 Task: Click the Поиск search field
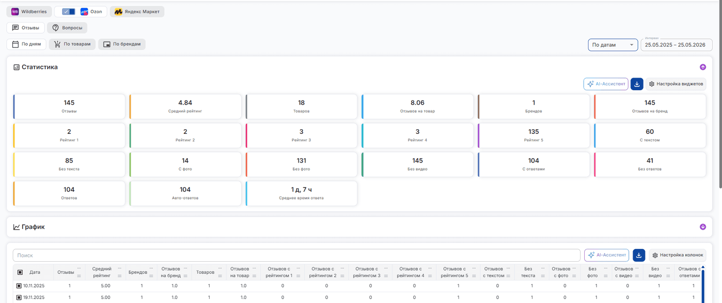(297, 255)
